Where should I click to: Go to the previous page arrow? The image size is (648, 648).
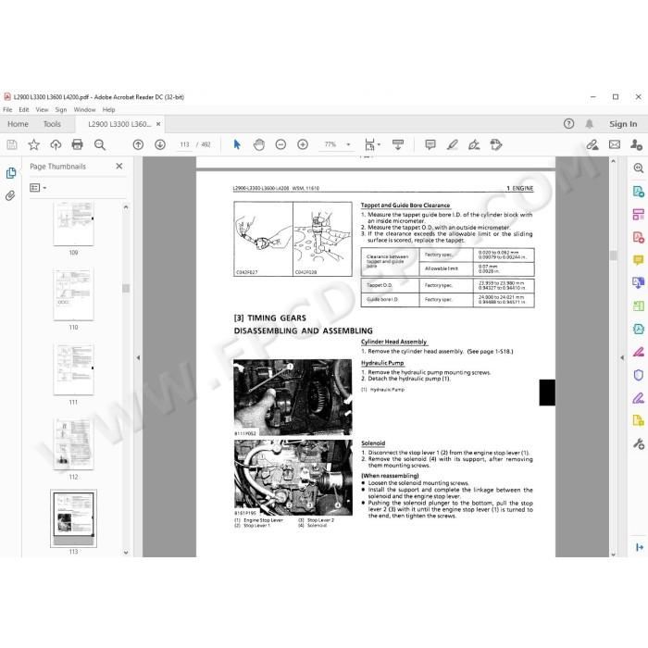coord(138,144)
